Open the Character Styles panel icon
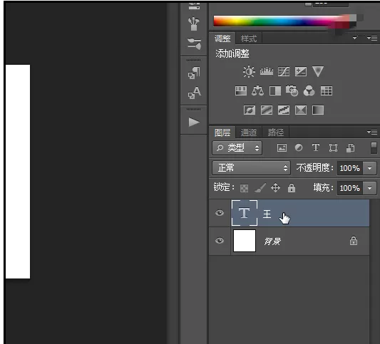 195,93
